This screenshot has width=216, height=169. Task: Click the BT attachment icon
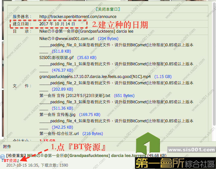(x=2, y=157)
